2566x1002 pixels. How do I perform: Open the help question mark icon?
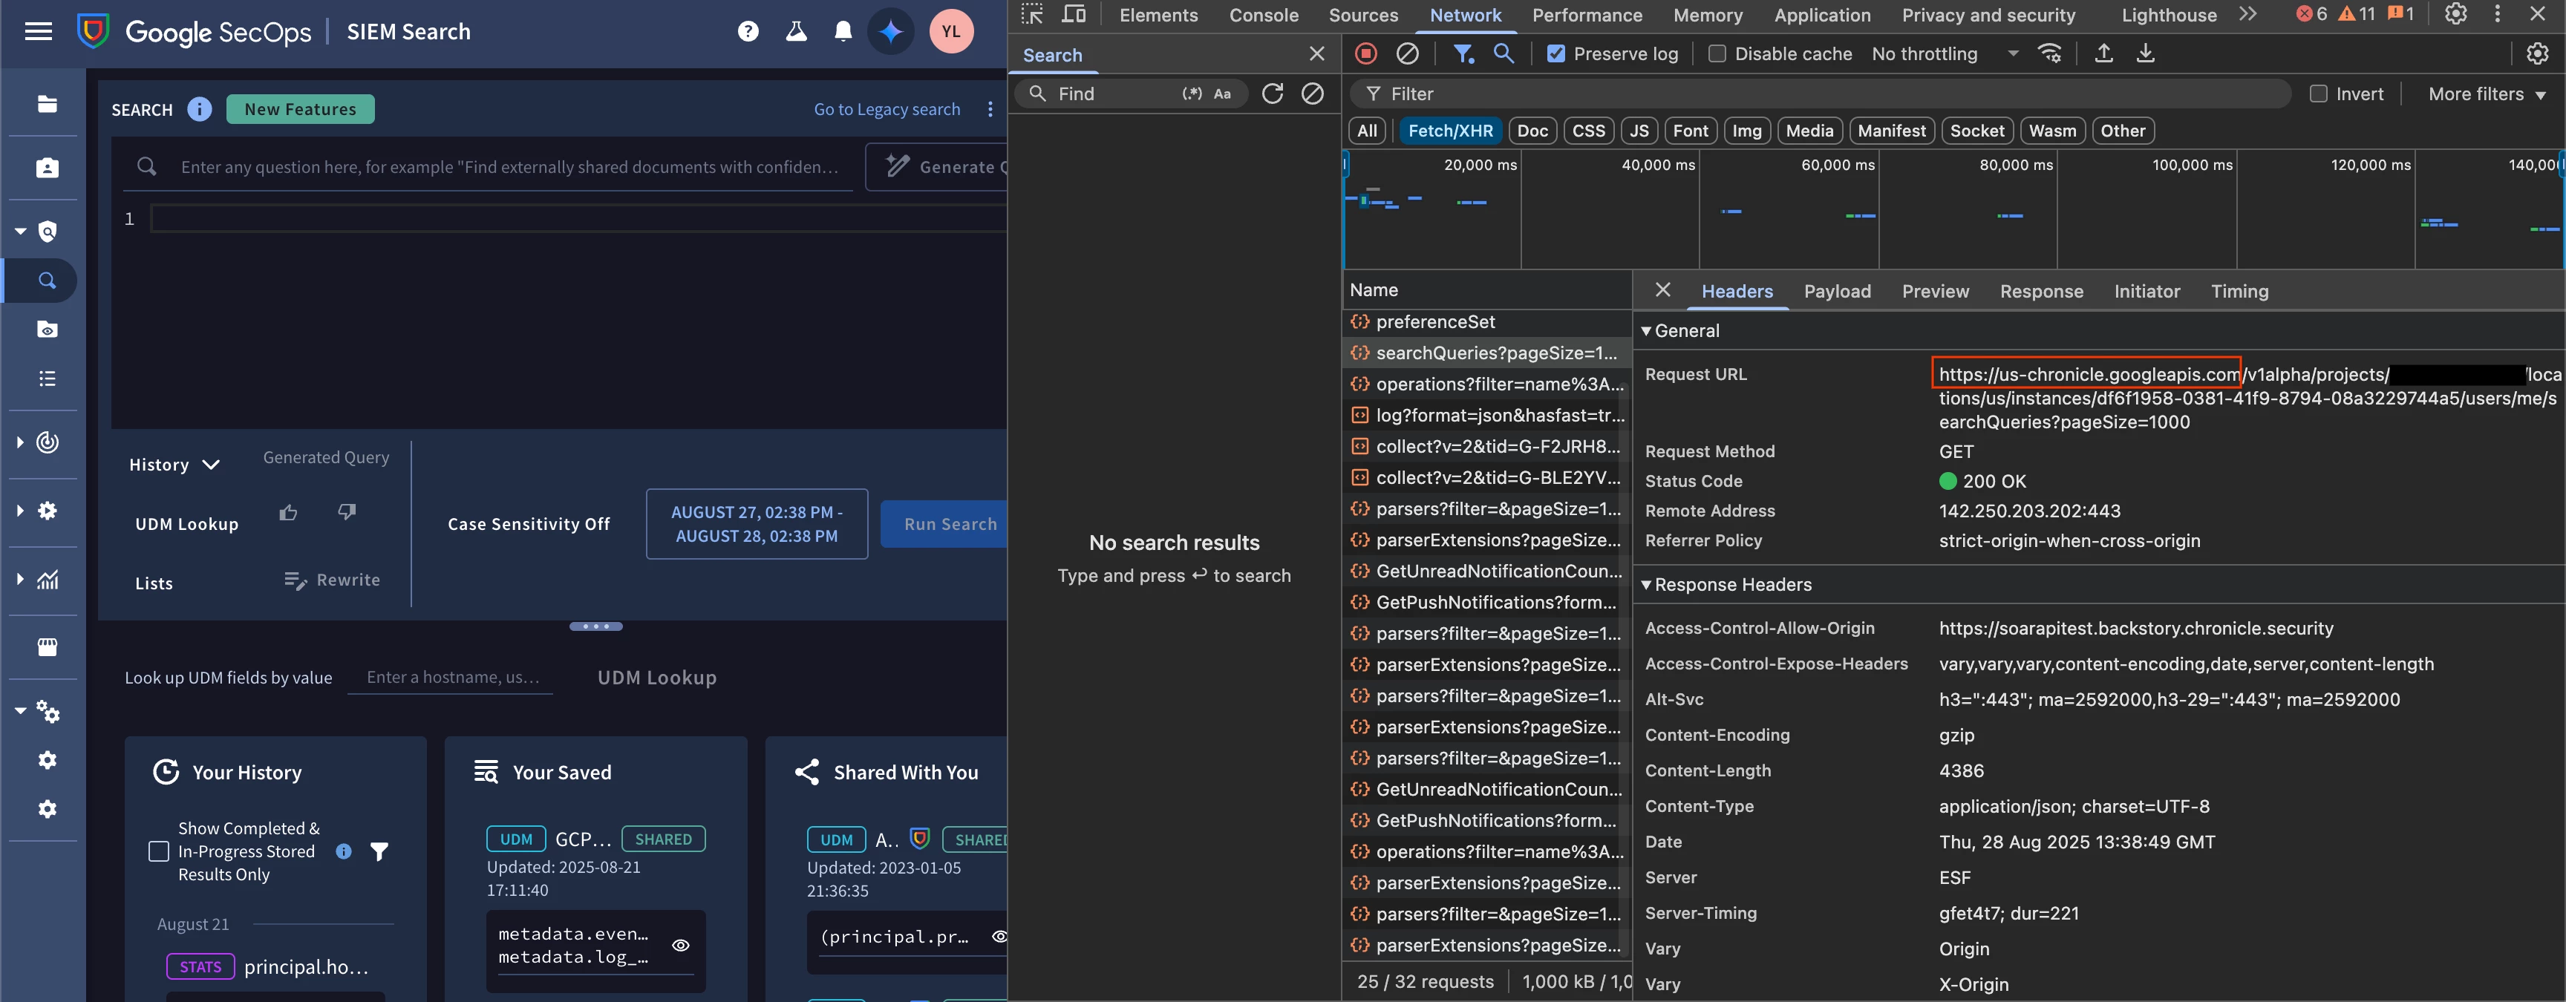tap(748, 32)
